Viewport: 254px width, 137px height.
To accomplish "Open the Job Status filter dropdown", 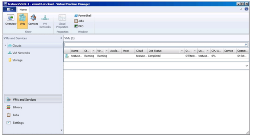I will coord(182,51).
